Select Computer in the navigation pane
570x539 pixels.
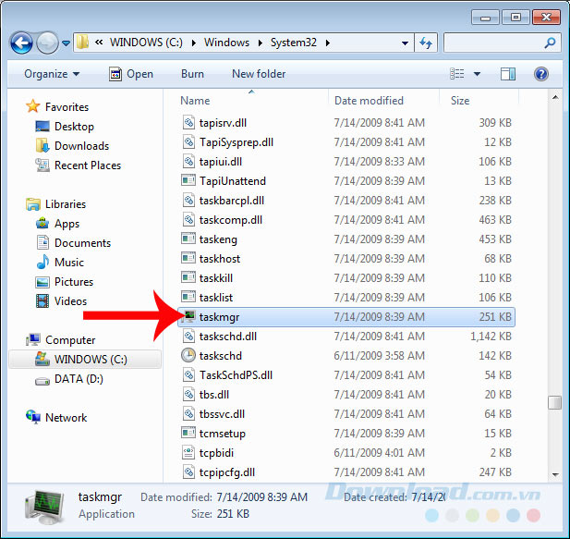point(60,340)
